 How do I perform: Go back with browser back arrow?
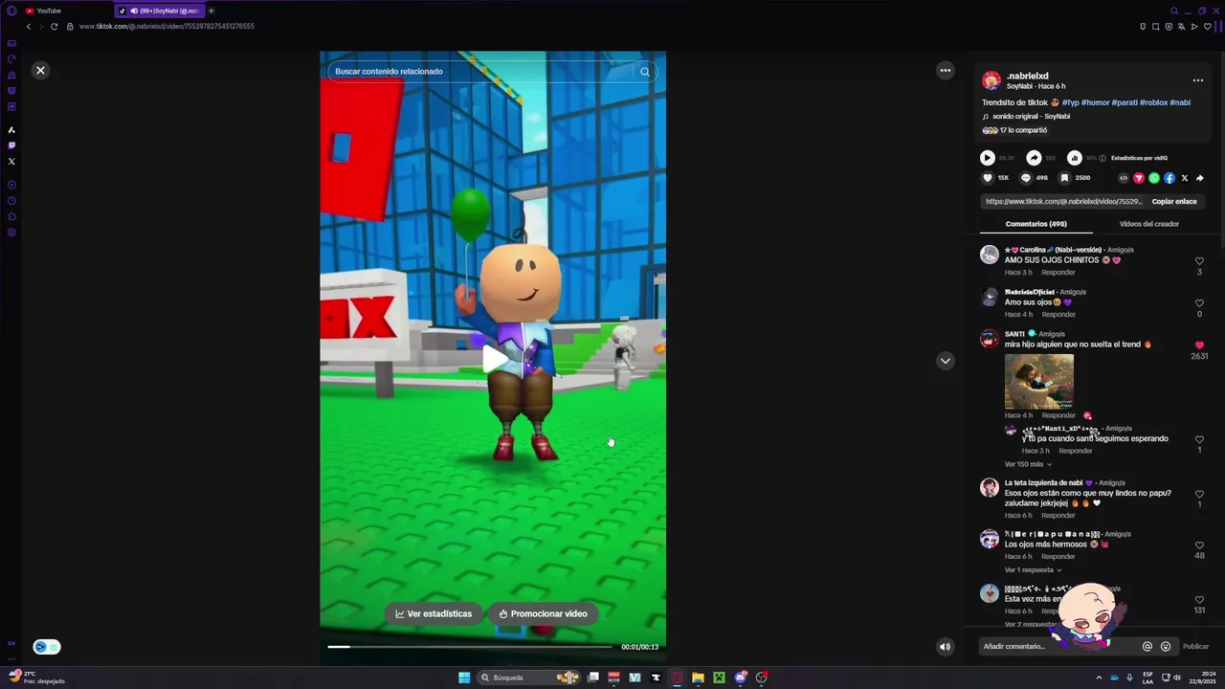tap(29, 27)
